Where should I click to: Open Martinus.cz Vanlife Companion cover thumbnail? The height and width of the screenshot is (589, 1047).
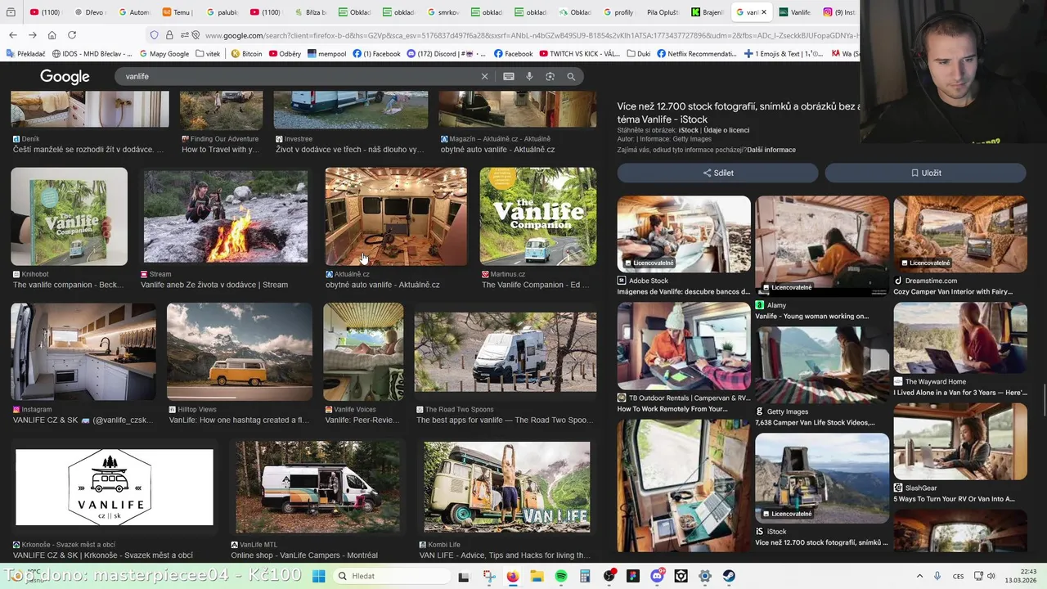(538, 217)
